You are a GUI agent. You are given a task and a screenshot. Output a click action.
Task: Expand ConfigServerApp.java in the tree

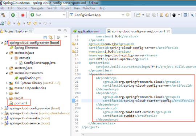pos(16,63)
